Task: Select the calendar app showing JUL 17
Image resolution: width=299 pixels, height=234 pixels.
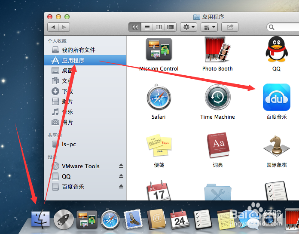Action: coord(159,191)
